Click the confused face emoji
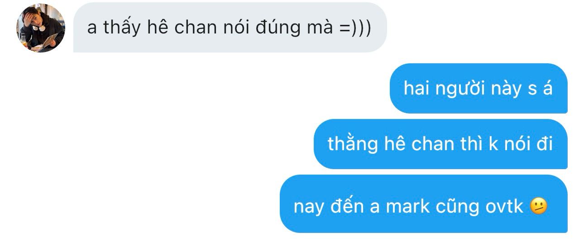584x247 pixels. [538, 206]
